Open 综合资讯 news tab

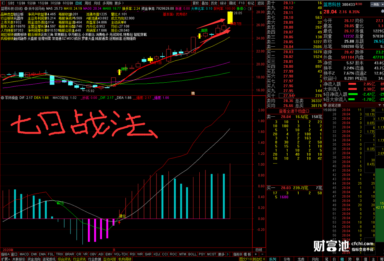(x=64, y=259)
